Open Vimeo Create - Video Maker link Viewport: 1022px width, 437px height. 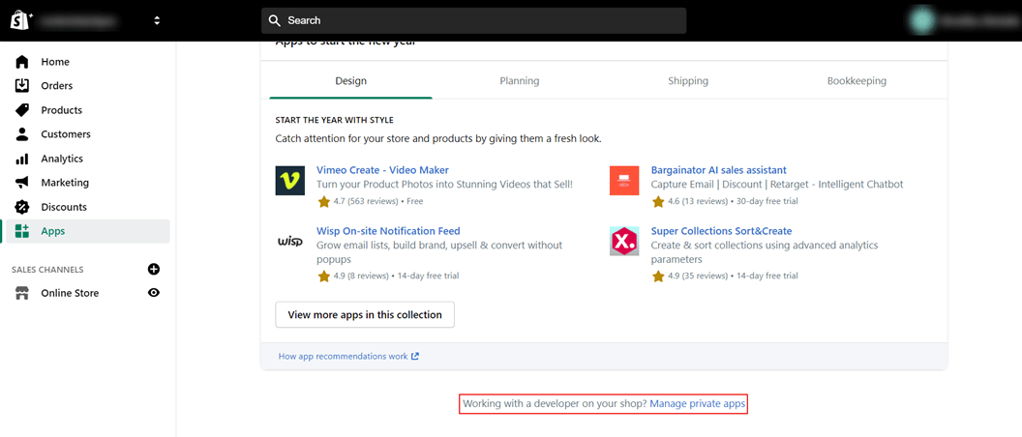[382, 170]
